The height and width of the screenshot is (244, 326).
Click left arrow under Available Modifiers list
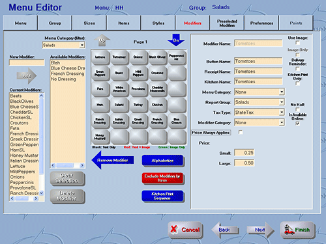tap(53, 165)
